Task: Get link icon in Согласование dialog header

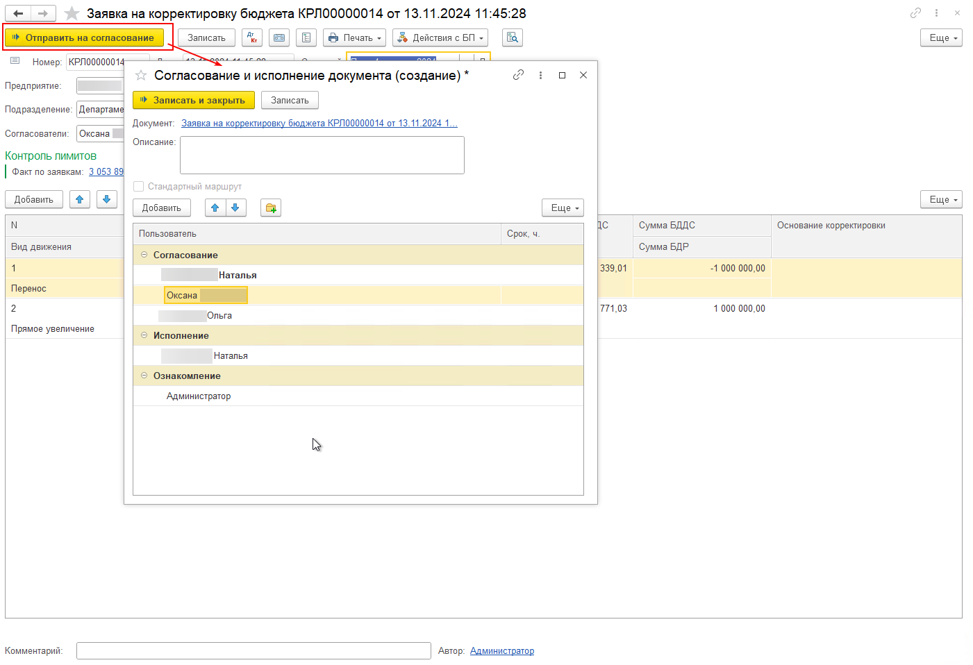Action: 519,75
